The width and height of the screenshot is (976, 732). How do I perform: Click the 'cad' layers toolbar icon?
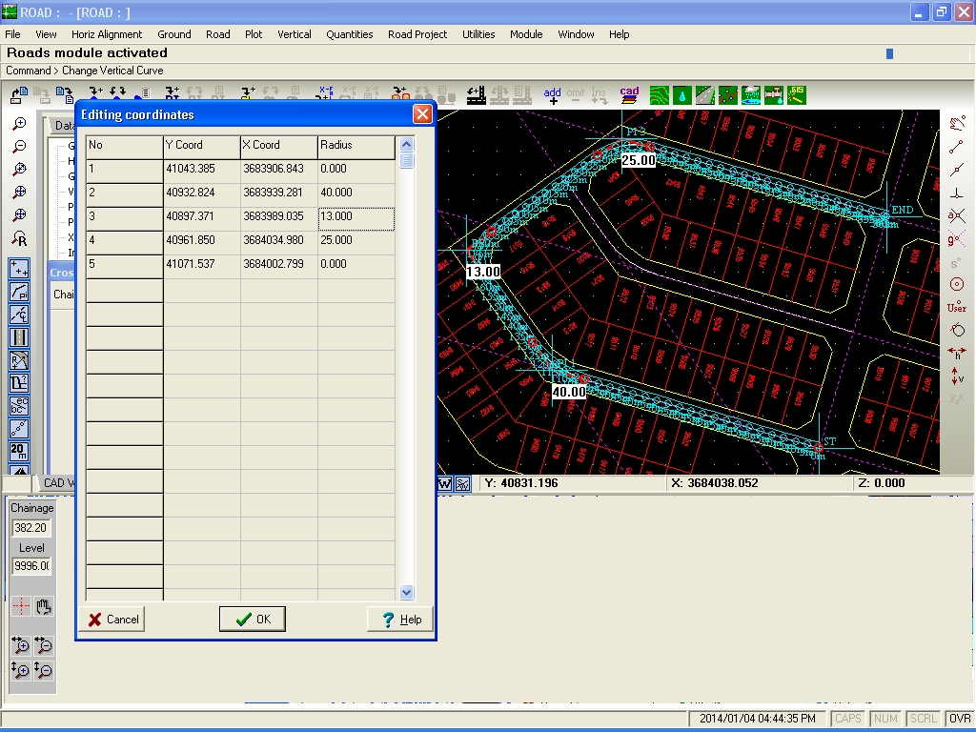coord(629,95)
